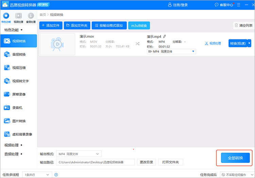This screenshot has height=178, width=255.
Task: Select the 特色功能 star tab icon
Action: click(x=6, y=16)
